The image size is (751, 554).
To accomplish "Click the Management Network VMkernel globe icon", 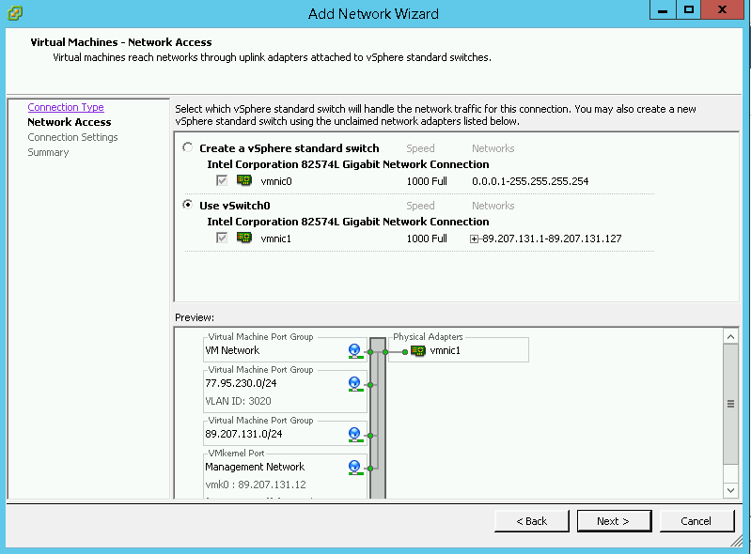I will [354, 468].
